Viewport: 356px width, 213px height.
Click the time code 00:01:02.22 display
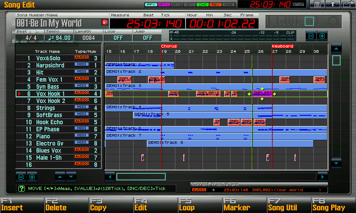coord(222,24)
